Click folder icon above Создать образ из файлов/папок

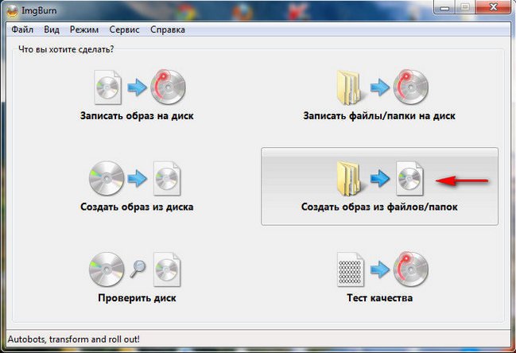click(349, 179)
